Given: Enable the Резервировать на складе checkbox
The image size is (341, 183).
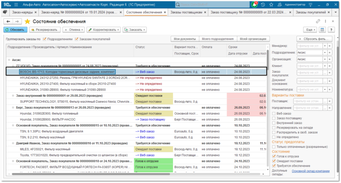Looking at the screenshot, I should click(x=274, y=128).
